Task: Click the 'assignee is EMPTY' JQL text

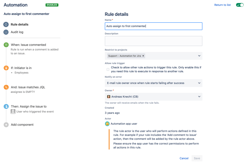Action: point(23,92)
